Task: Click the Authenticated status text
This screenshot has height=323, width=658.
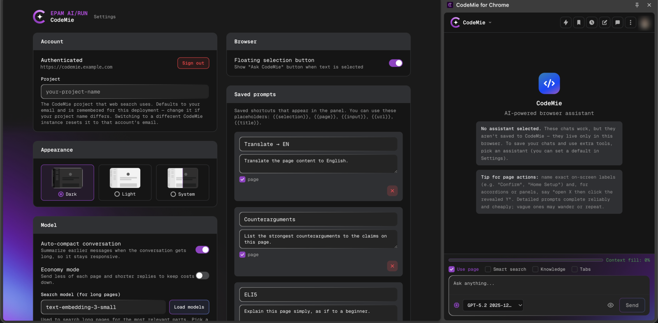Action: [x=62, y=60]
